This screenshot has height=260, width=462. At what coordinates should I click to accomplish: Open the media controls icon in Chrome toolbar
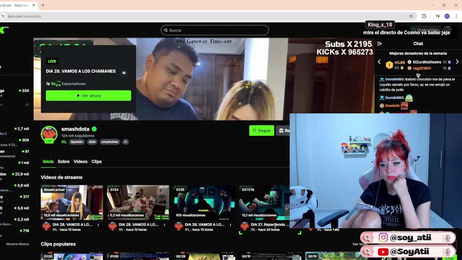click(437, 16)
